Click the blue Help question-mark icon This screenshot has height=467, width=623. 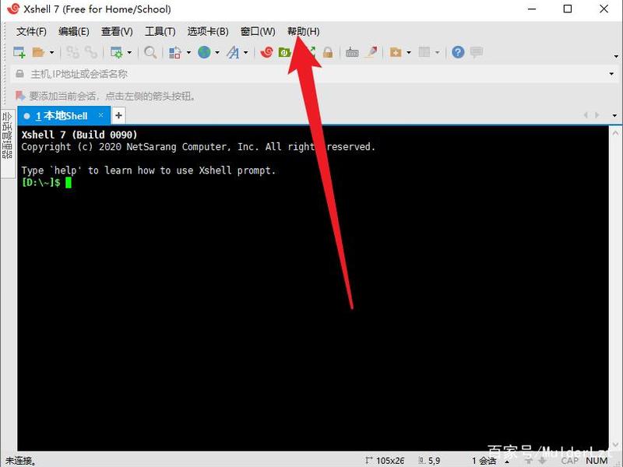tap(458, 52)
